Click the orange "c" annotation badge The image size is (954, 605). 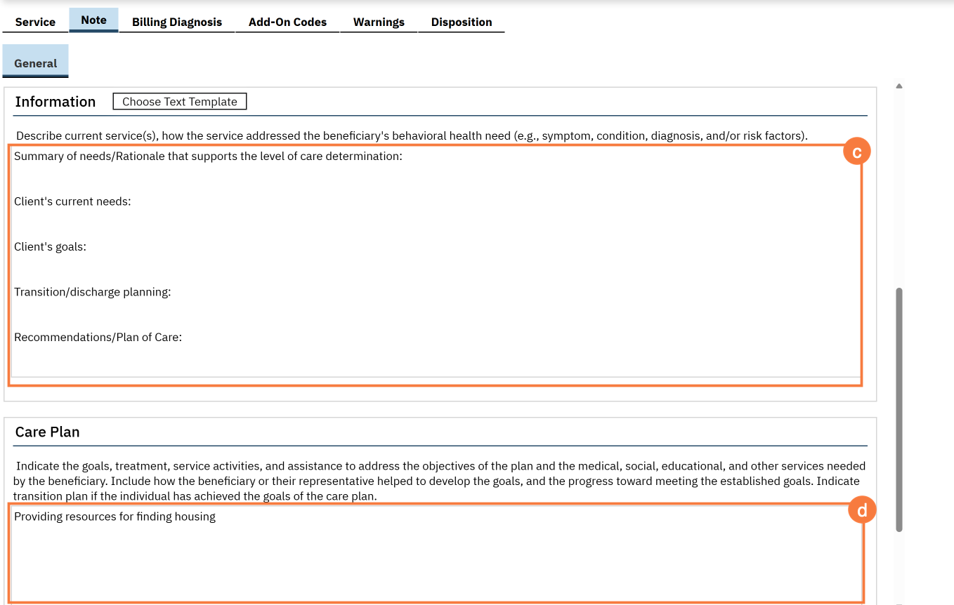click(856, 152)
